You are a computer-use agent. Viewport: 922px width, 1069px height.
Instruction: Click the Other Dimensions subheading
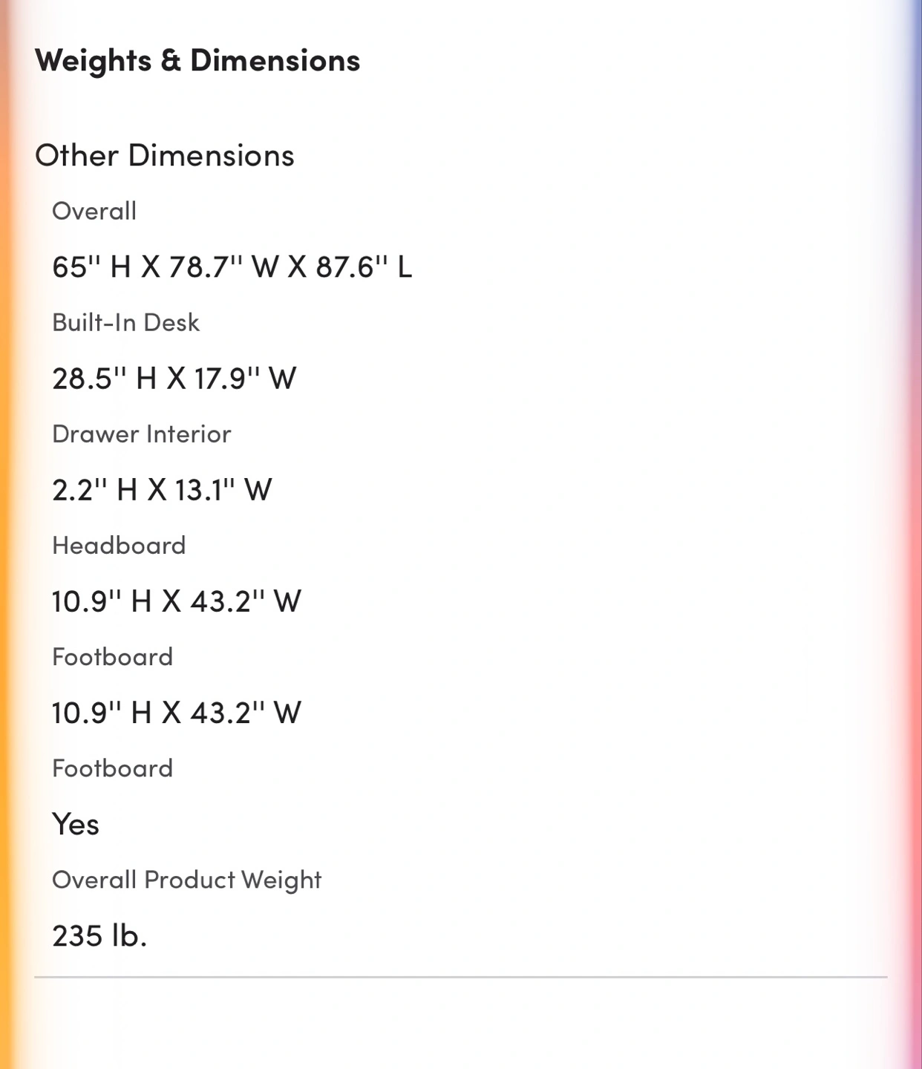click(x=164, y=156)
